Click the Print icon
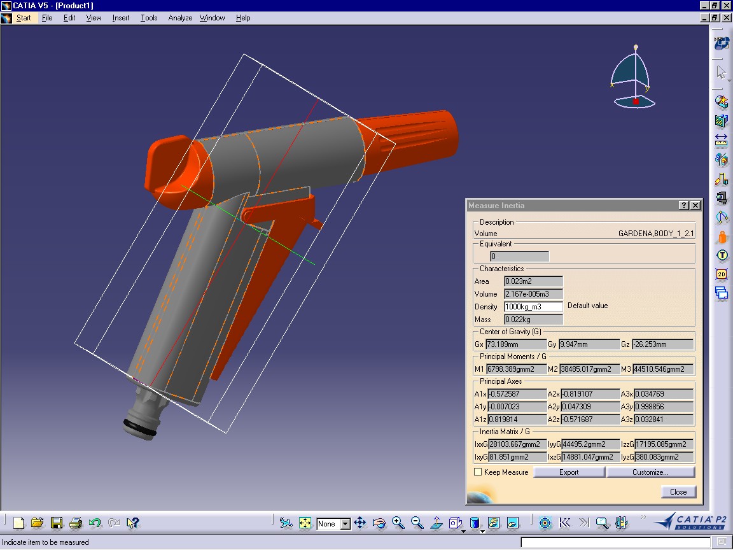The image size is (733, 550). click(x=76, y=523)
